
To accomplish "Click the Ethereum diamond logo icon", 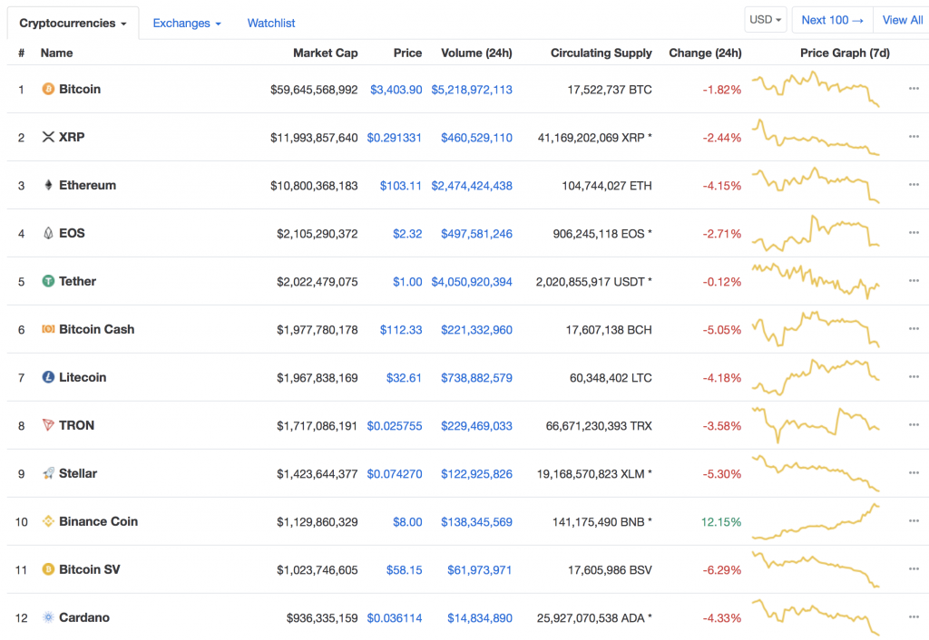I will coord(48,185).
